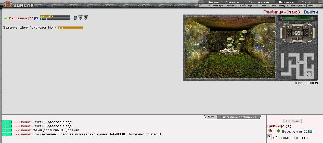Open the Знания menu
This screenshot has width=323, height=143.
(213, 2)
